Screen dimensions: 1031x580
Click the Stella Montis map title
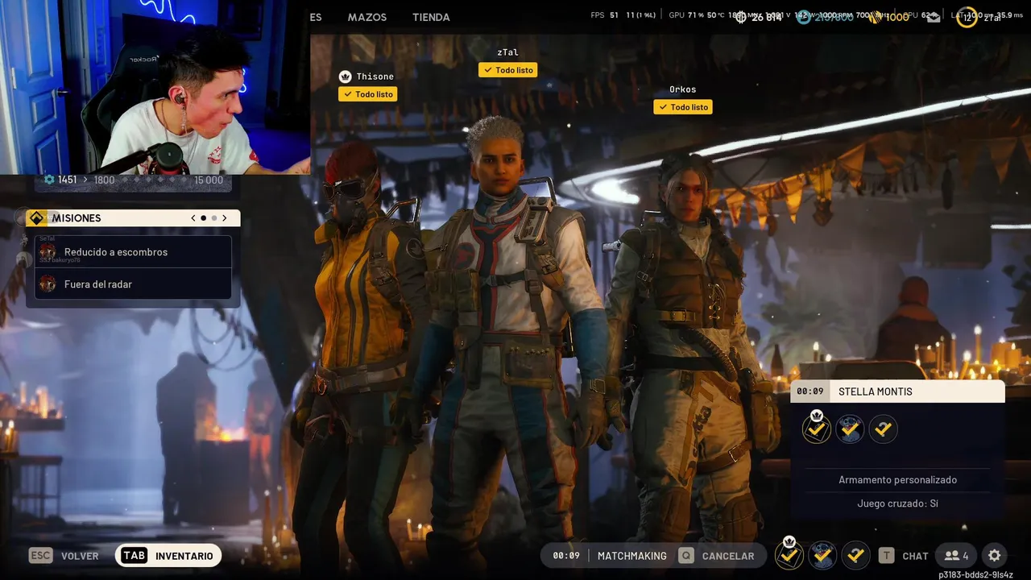point(876,391)
